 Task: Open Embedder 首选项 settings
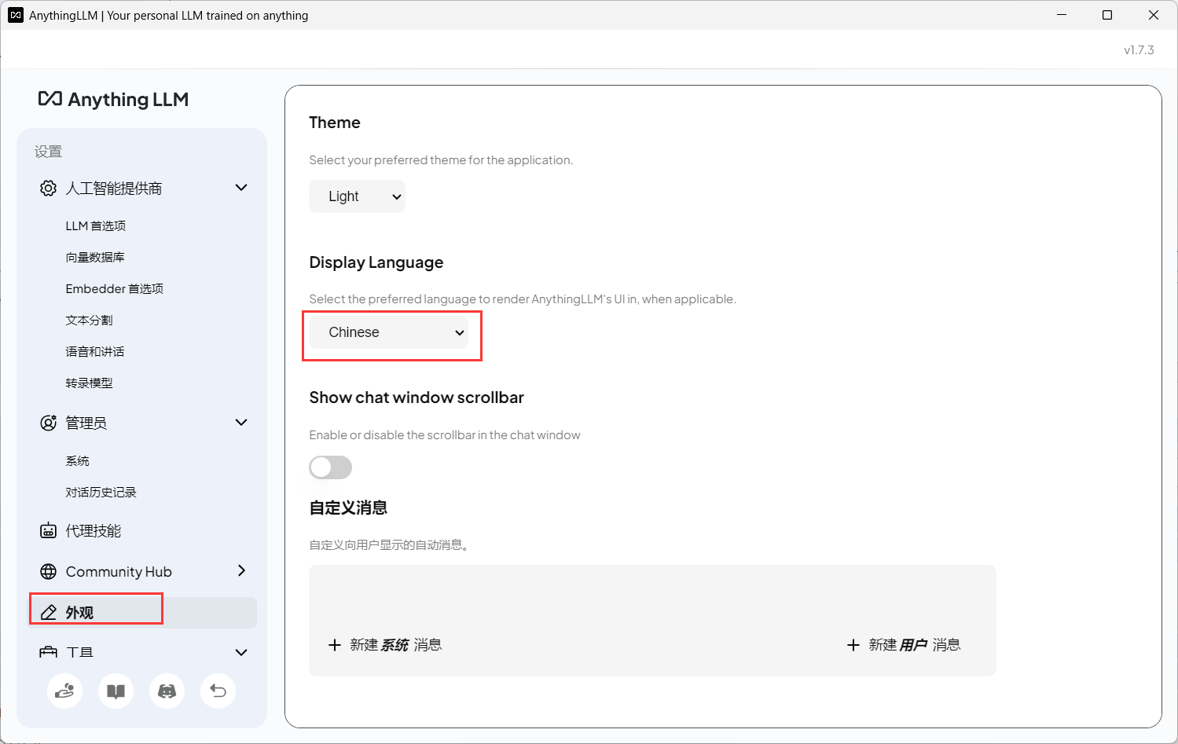pos(115,288)
